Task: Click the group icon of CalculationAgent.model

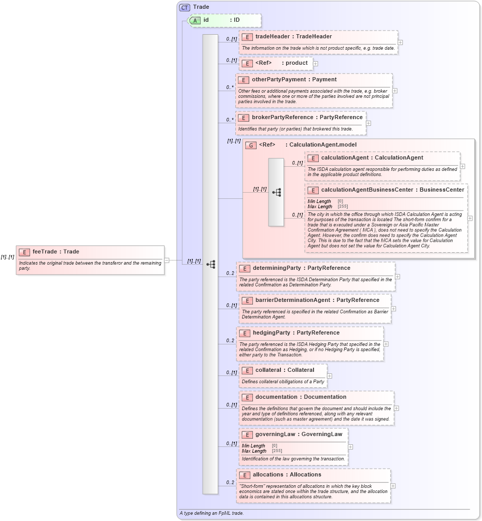Action: (x=250, y=145)
